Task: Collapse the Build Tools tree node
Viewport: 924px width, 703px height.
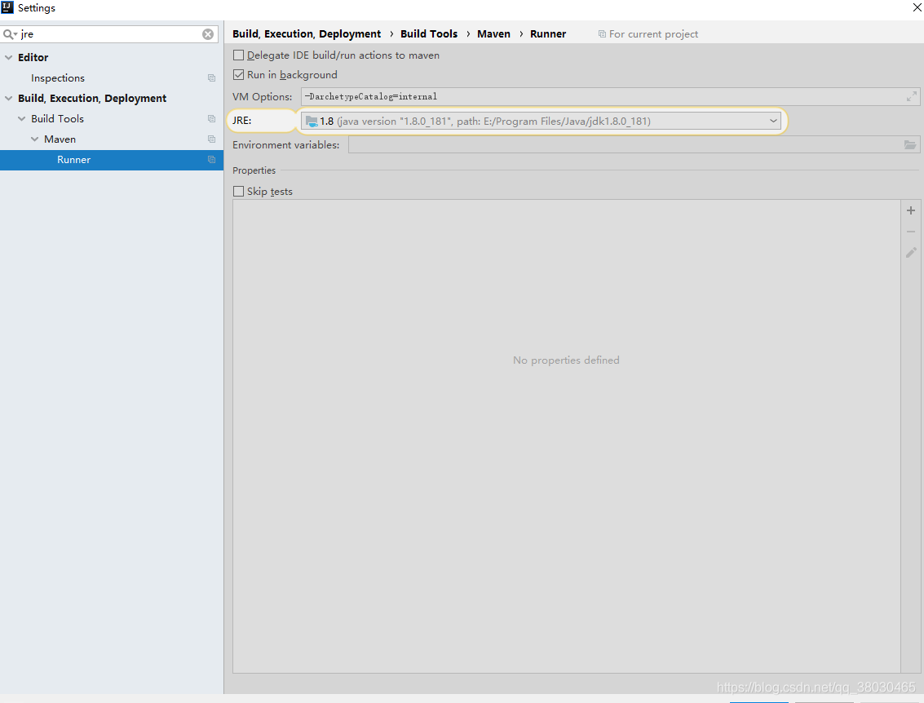Action: click(20, 118)
